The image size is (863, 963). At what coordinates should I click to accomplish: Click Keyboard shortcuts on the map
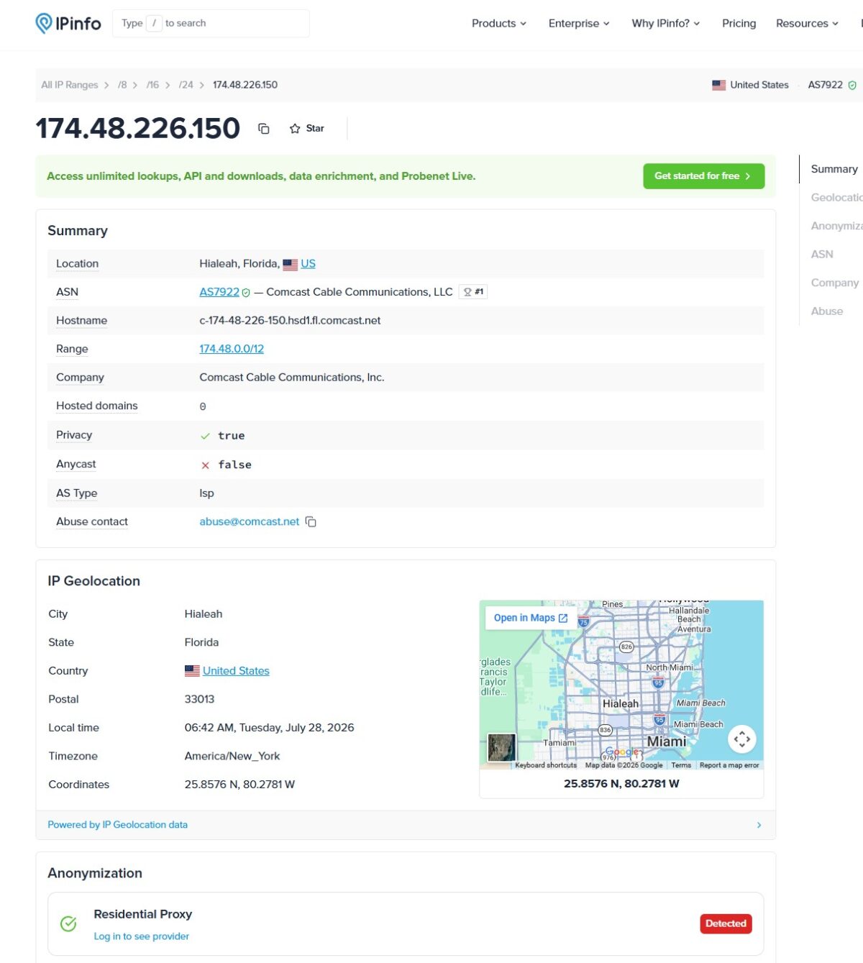point(546,765)
